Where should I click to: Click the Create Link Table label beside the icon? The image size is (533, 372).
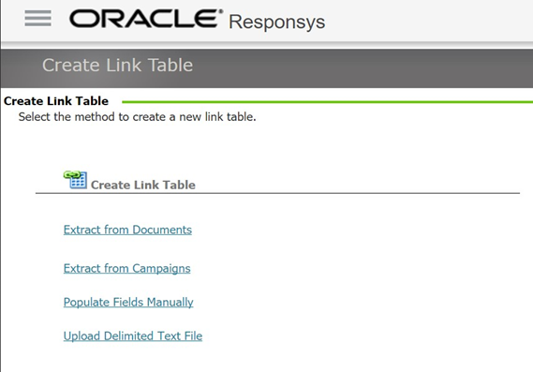(x=143, y=185)
